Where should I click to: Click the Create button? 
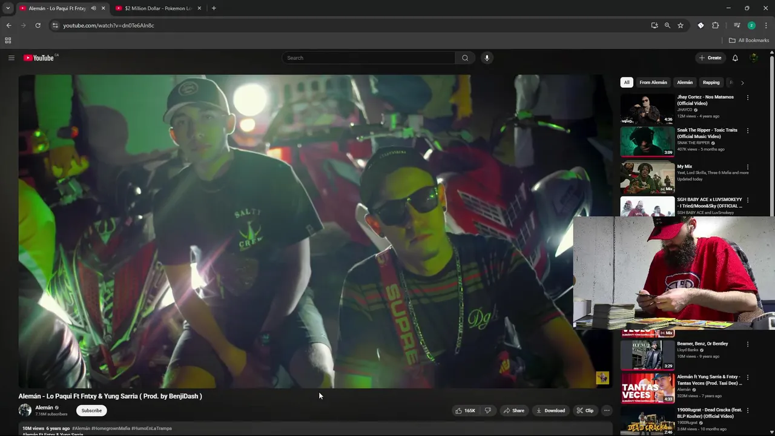tap(710, 58)
